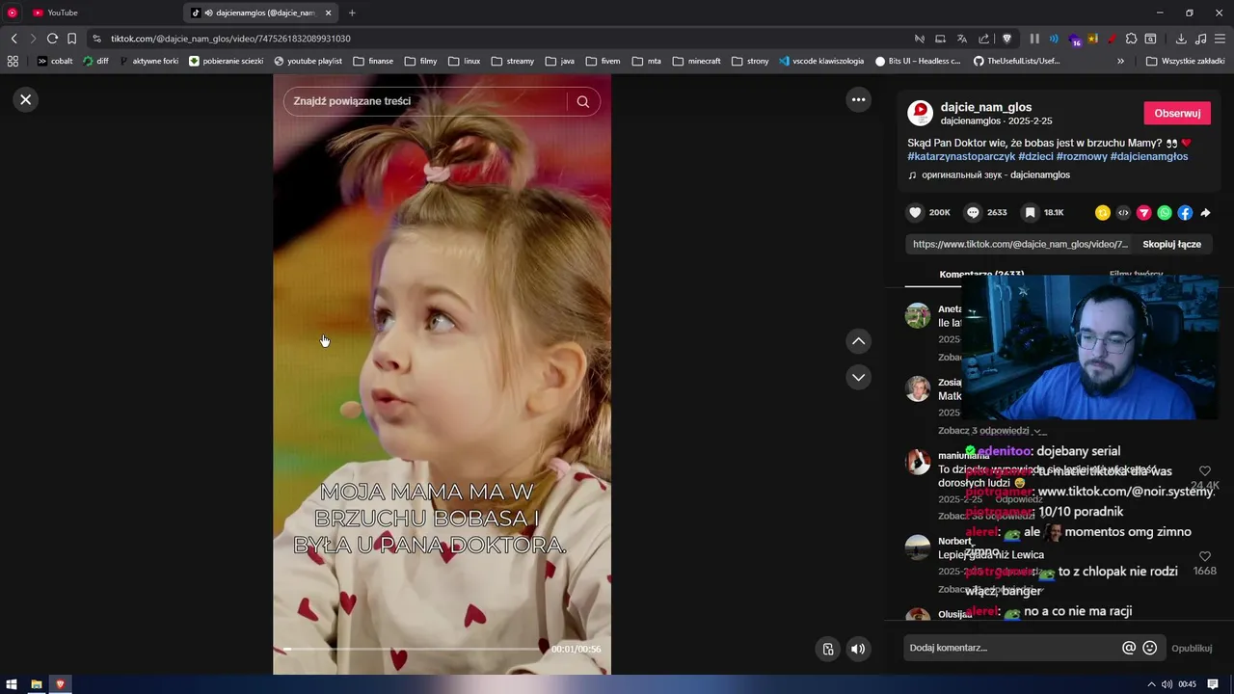Viewport: 1234px width, 694px height.
Task: Open browser downloads icon
Action: [x=1181, y=39]
